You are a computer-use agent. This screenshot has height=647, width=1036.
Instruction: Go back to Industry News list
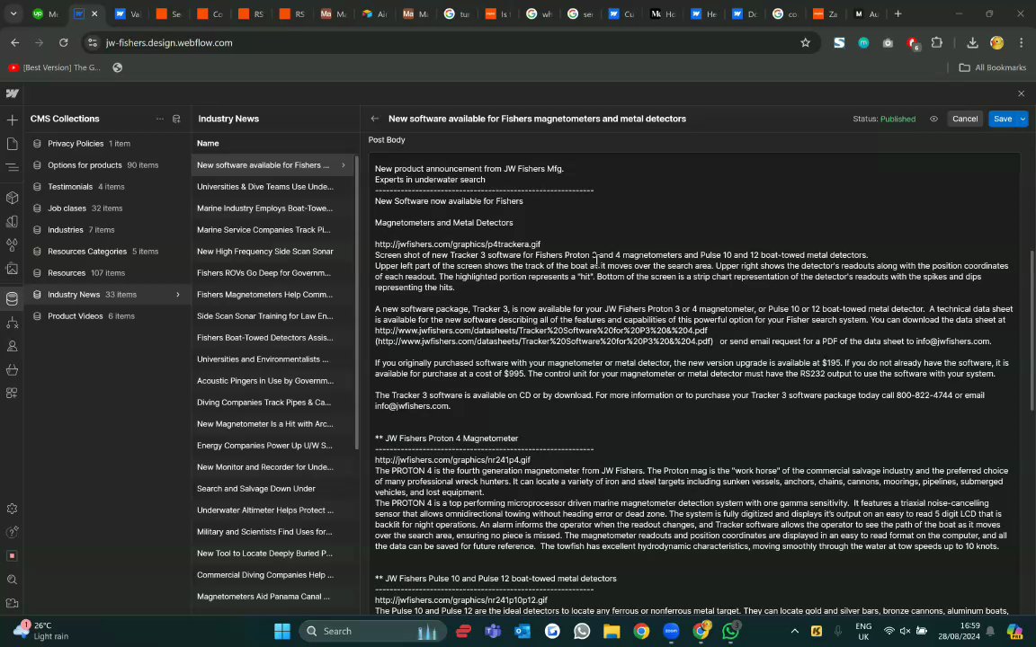tap(375, 119)
